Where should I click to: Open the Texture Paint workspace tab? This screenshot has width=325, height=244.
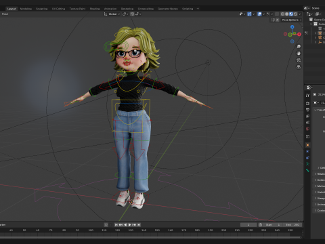[77, 9]
